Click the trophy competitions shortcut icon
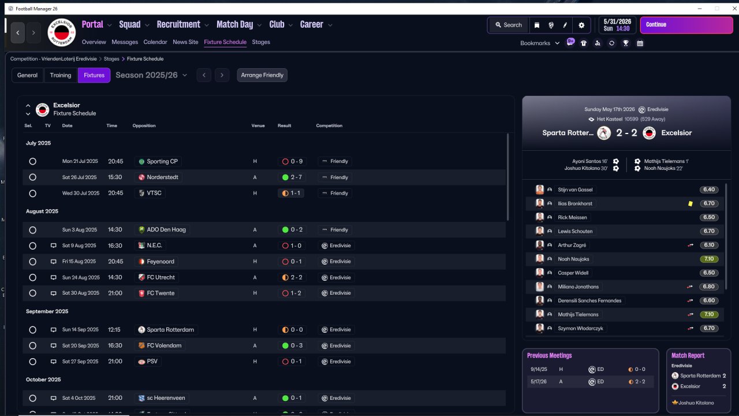The width and height of the screenshot is (739, 416). pos(625,43)
